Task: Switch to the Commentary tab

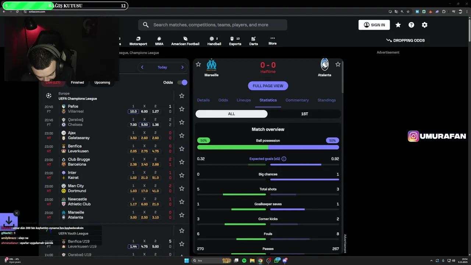Action: [x=297, y=100]
